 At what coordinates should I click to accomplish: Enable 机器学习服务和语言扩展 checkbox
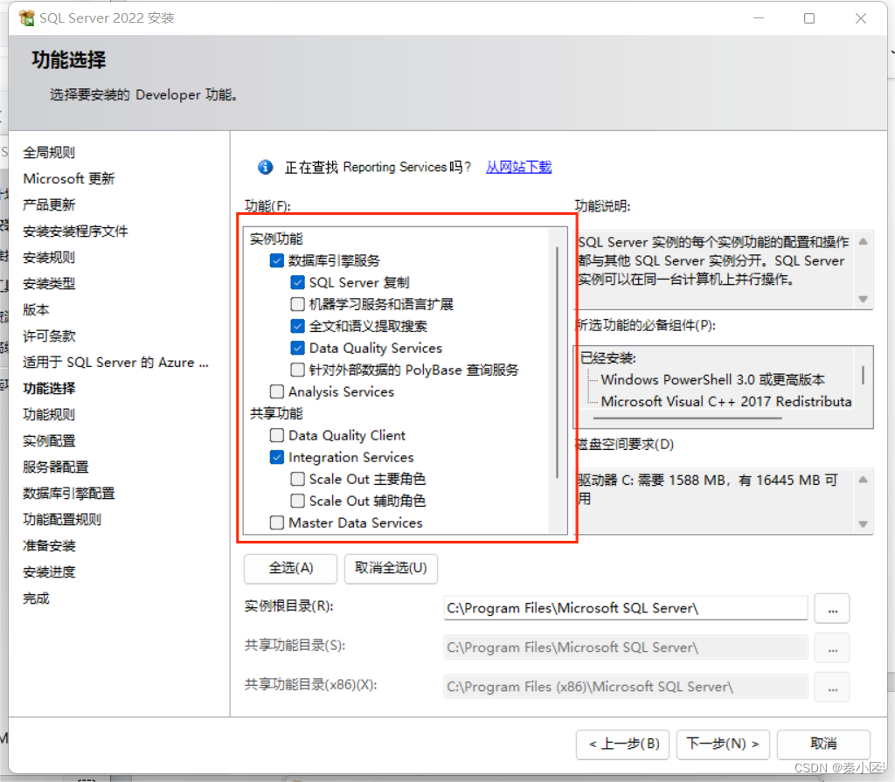pyautogui.click(x=297, y=304)
